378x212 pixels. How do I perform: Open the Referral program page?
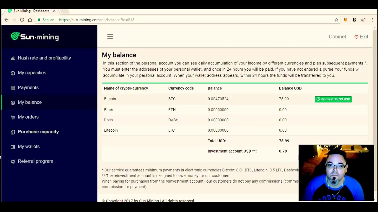35,161
